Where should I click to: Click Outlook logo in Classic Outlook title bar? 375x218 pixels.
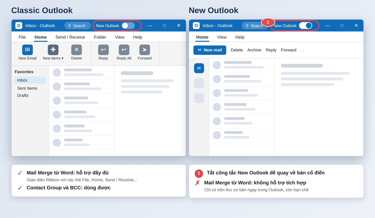(19, 26)
